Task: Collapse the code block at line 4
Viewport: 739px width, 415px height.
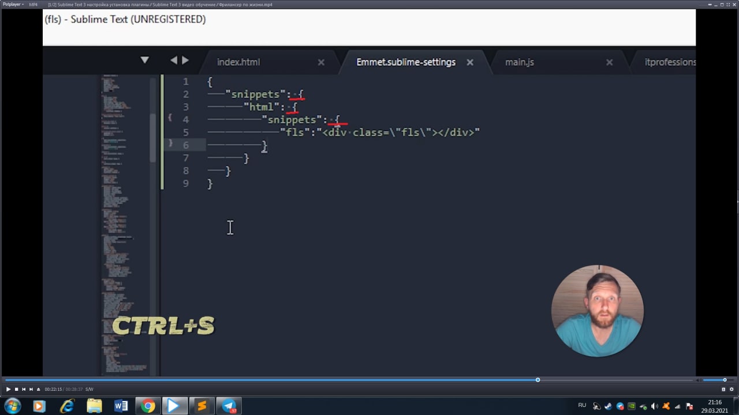Action: pos(170,118)
